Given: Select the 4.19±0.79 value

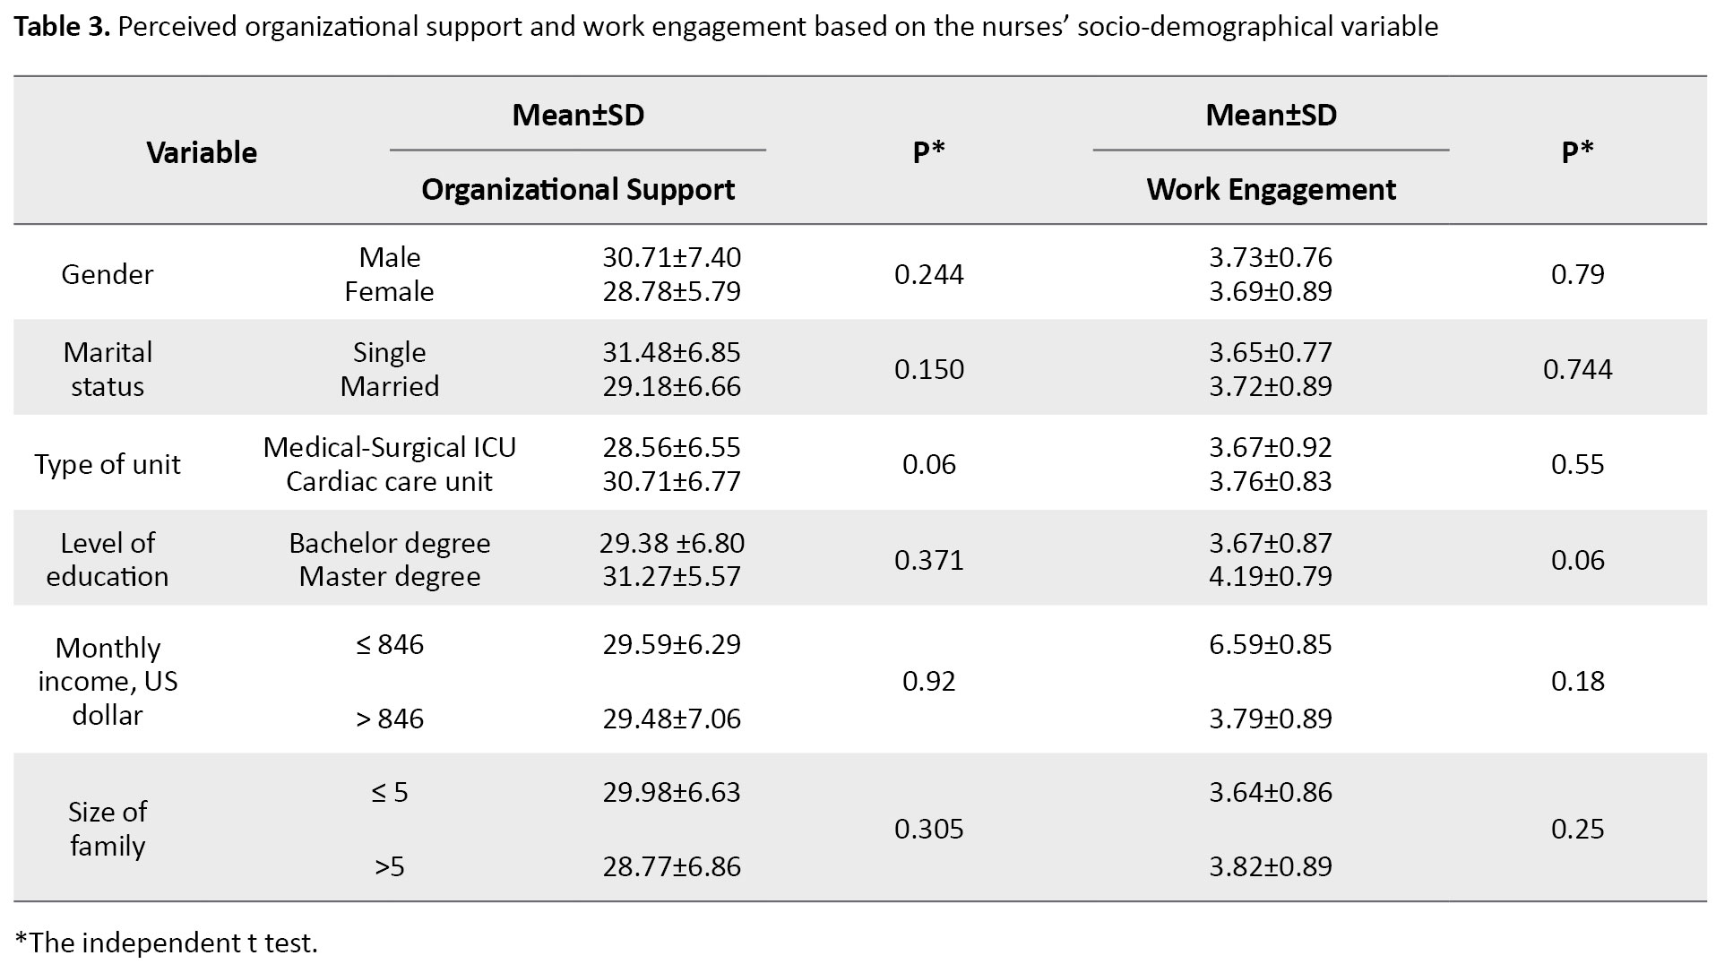Looking at the screenshot, I should pyautogui.click(x=1271, y=576).
